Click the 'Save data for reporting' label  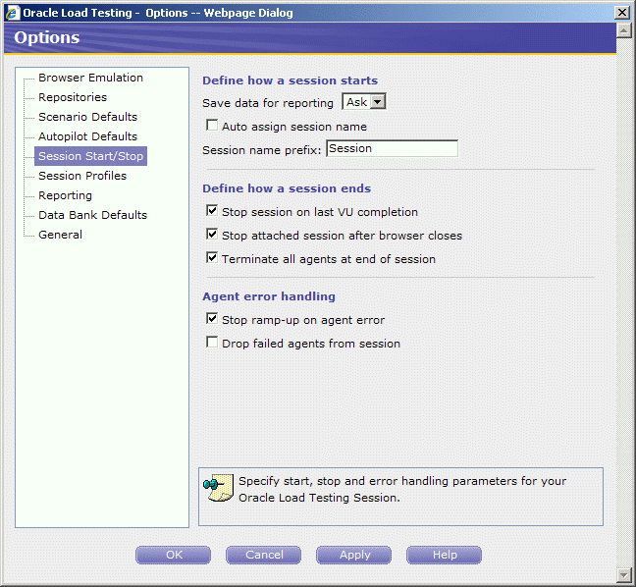tap(268, 103)
